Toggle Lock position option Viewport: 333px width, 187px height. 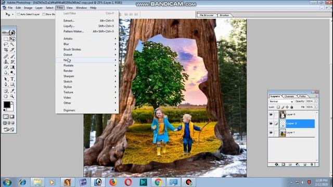coord(287,107)
